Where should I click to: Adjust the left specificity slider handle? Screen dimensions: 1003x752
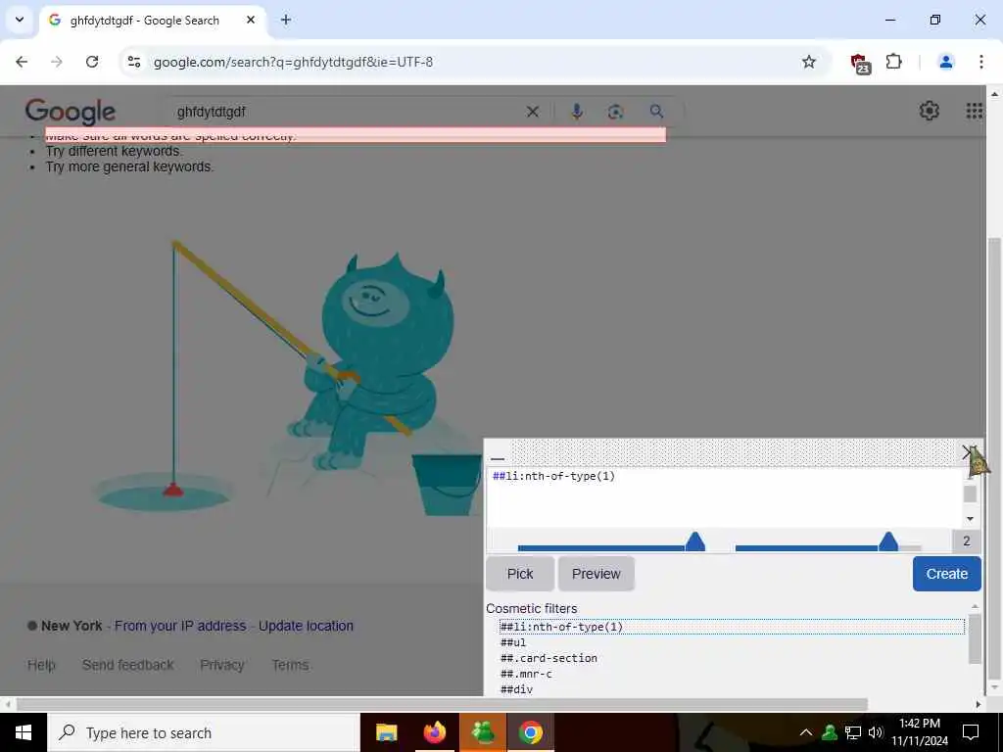coord(694,542)
